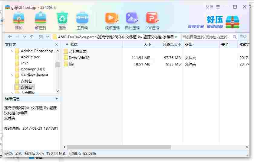Click the search magnifier icon
Screen dimensions: 254x162
click(x=235, y=37)
